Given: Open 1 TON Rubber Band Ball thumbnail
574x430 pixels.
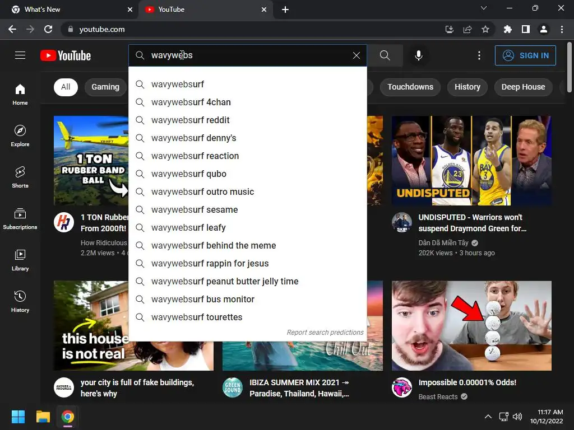Looking at the screenshot, I should click(x=91, y=161).
